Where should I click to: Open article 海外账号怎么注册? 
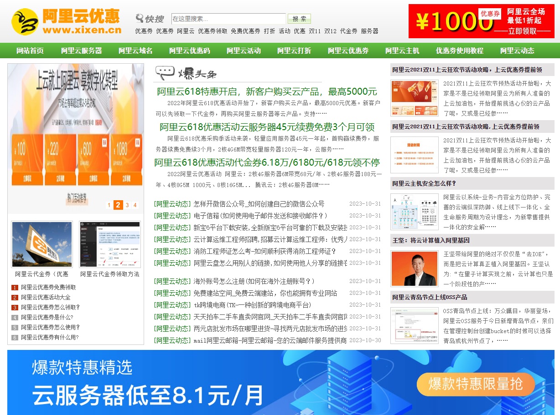pos(254,281)
